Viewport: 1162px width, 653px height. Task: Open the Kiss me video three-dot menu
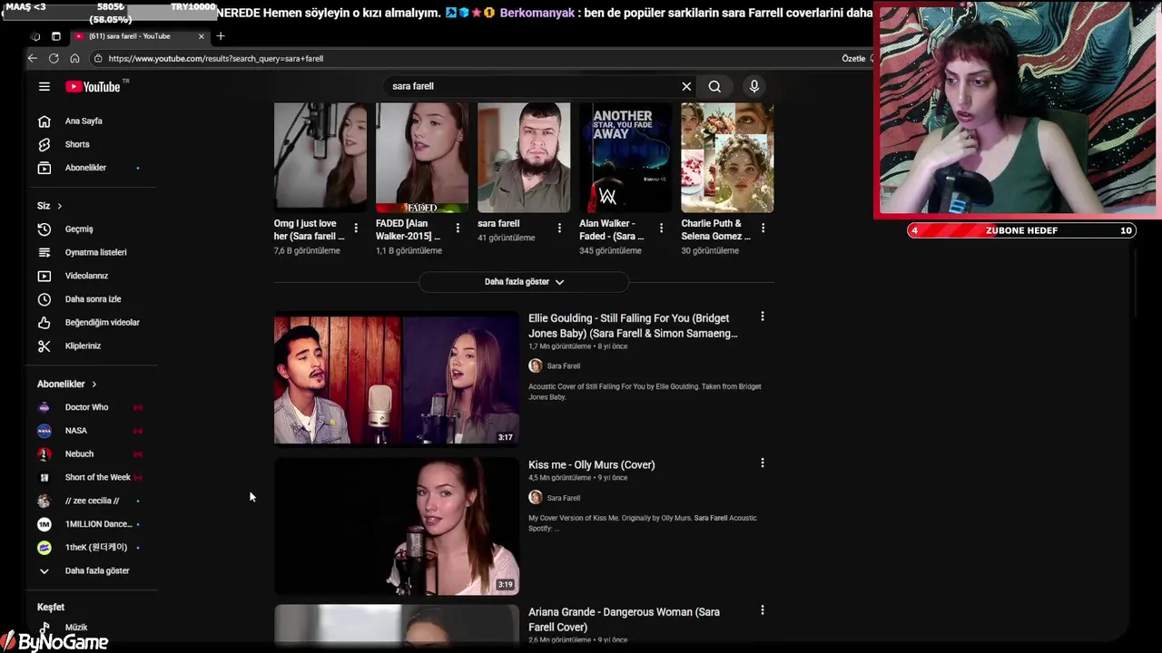(763, 463)
